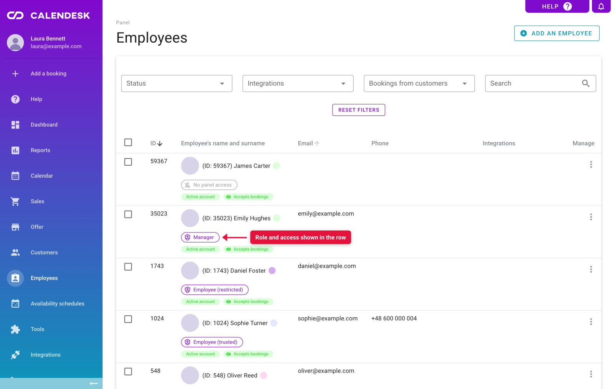Screen dimensions: 615x389
Task: Click the Calendar sidebar icon
Action: point(15,176)
